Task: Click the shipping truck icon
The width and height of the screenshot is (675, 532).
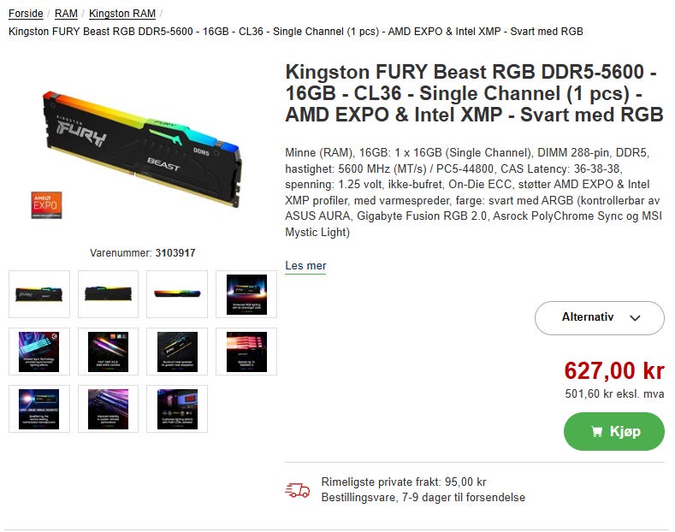Action: click(297, 490)
